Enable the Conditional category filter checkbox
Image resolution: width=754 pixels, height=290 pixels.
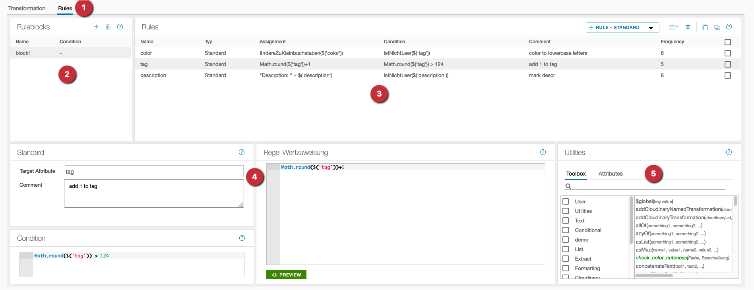tap(566, 230)
